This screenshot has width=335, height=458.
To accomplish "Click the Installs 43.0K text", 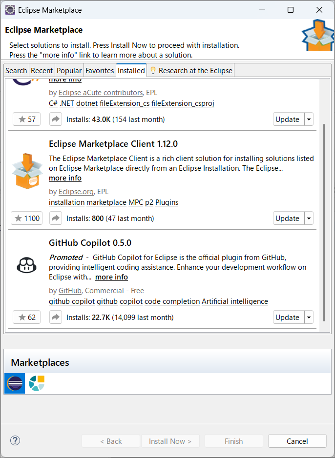I will 115,119.
